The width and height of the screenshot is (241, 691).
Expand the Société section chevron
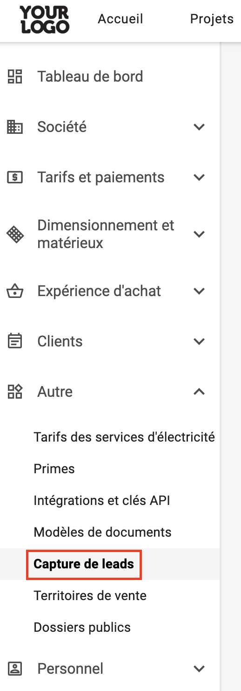coord(199,127)
